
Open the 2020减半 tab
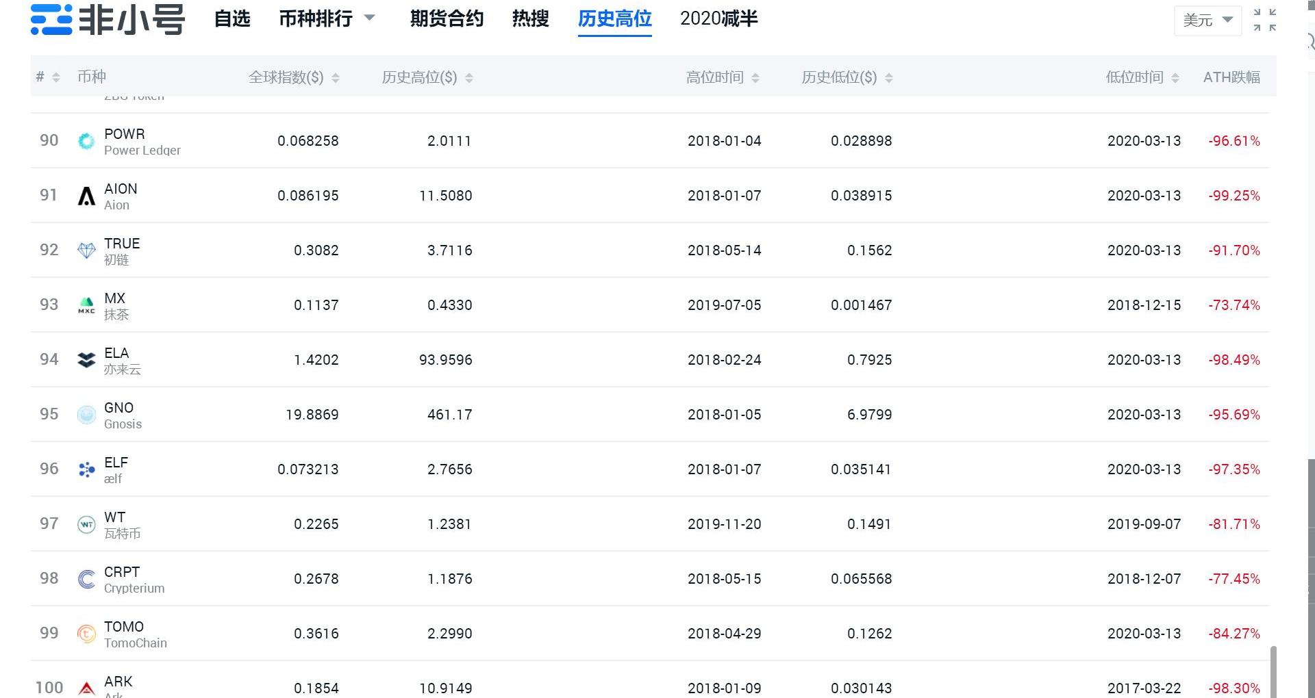coord(718,18)
